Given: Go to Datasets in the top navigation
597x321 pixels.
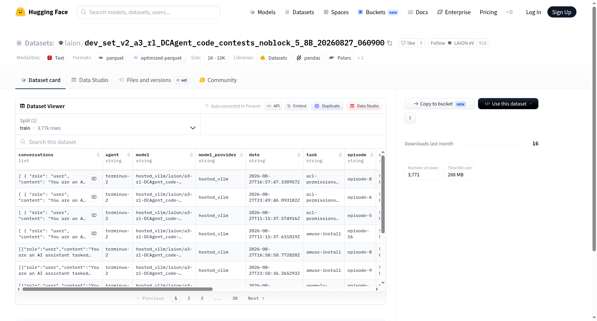Looking at the screenshot, I should tap(300, 12).
